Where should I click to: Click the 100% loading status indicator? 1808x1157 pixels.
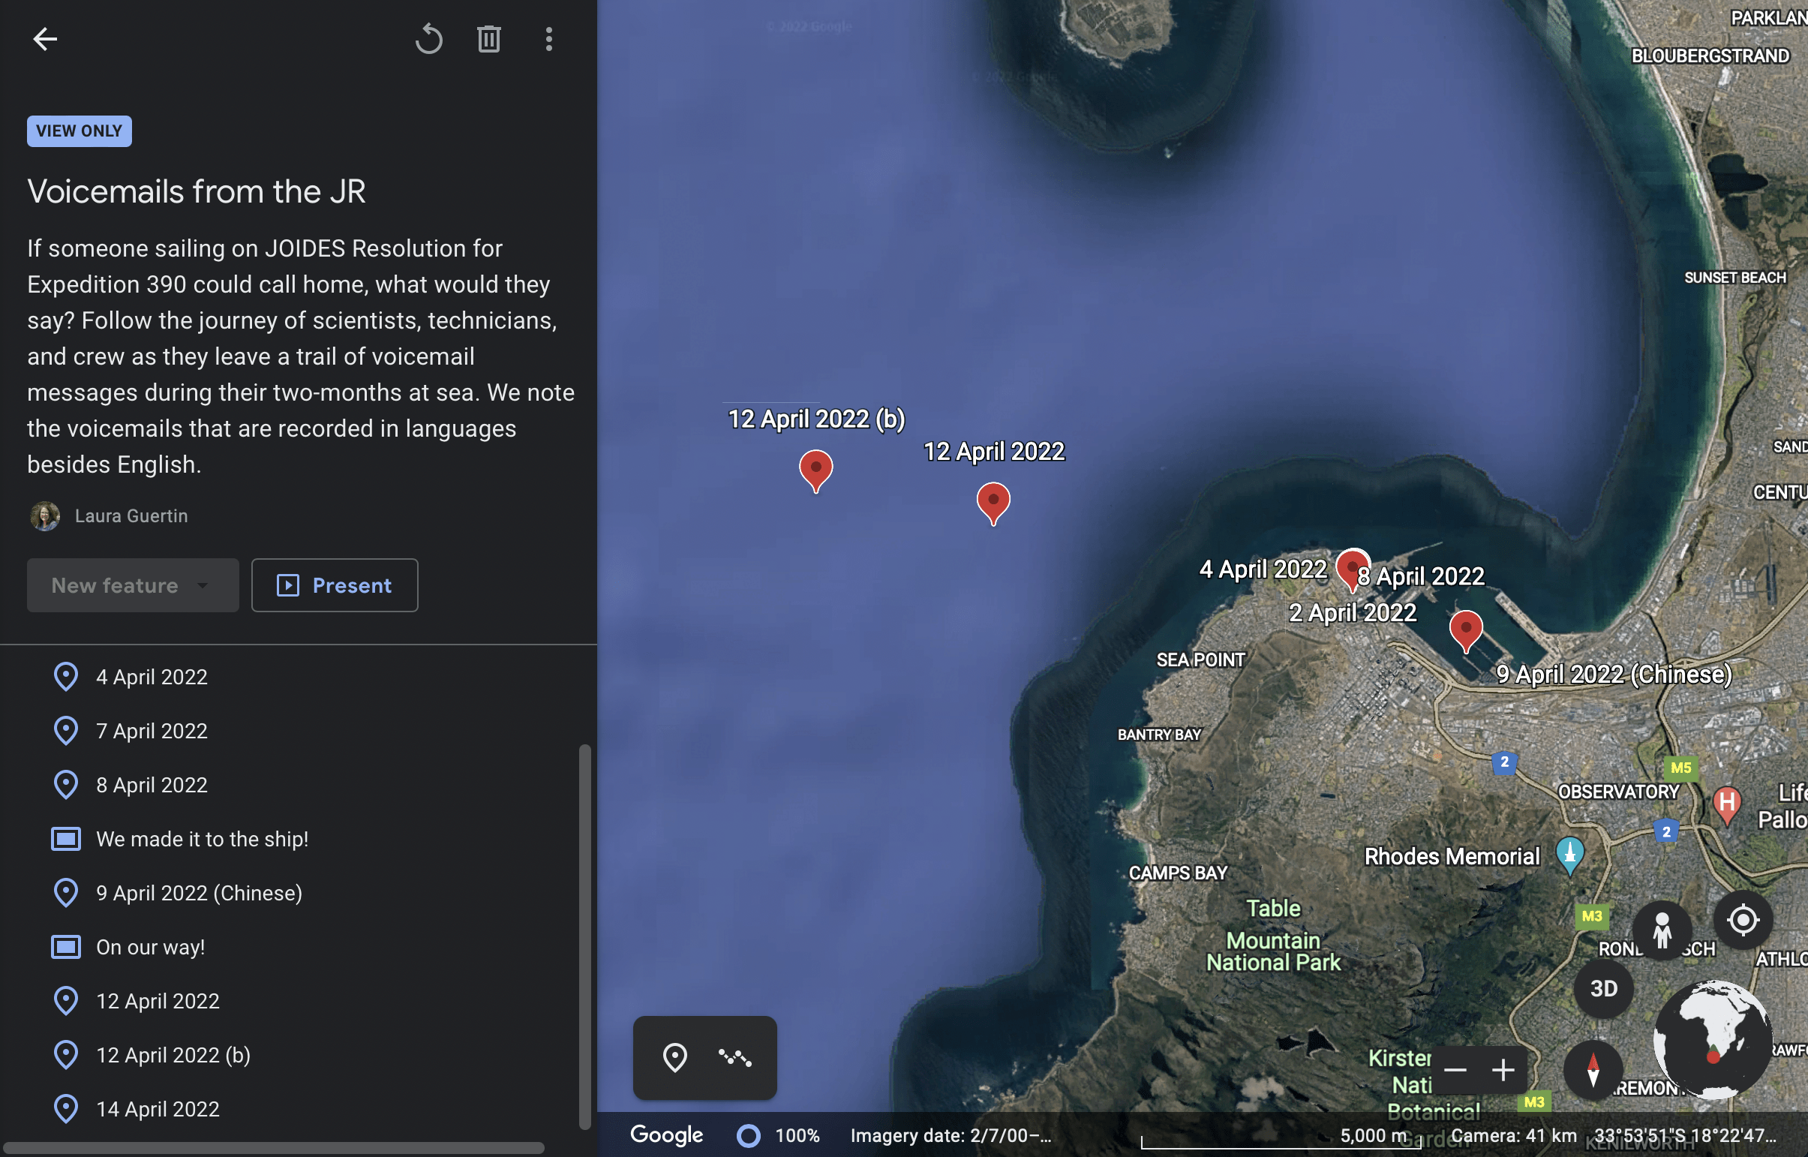coord(779,1135)
